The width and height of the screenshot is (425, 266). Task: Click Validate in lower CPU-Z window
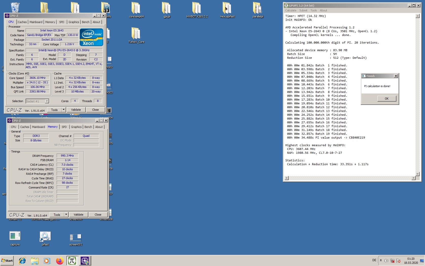point(78,215)
